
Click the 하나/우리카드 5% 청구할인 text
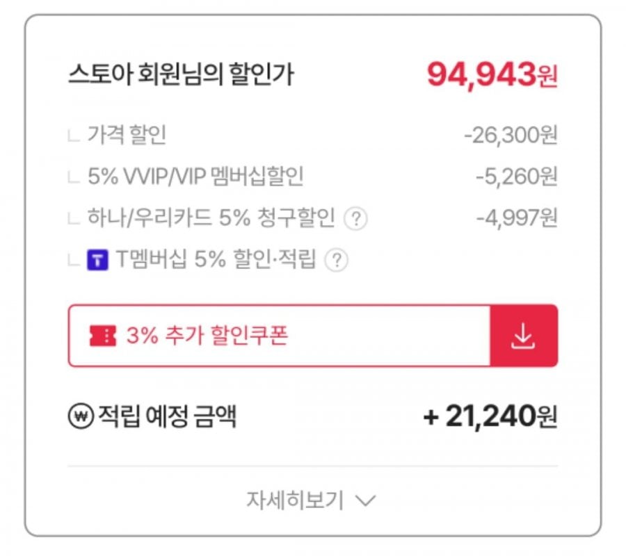pos(211,219)
